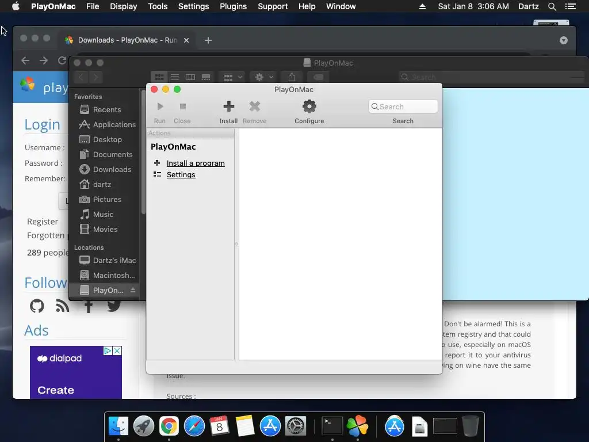
Task: Click the Finder share button
Action: pyautogui.click(x=292, y=77)
